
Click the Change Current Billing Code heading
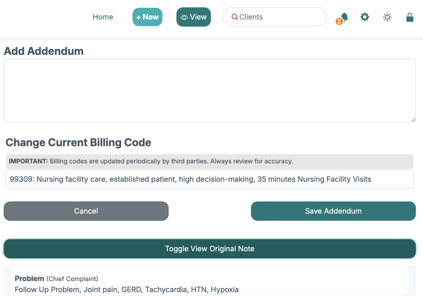78,143
